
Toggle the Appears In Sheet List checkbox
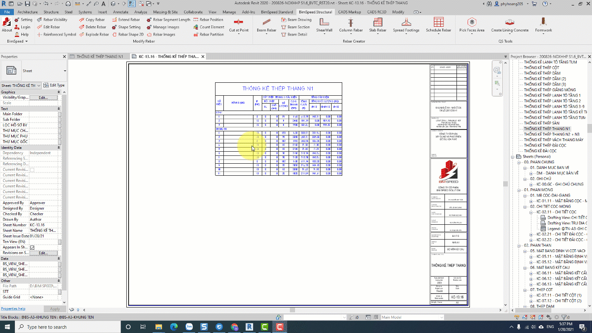click(32, 247)
